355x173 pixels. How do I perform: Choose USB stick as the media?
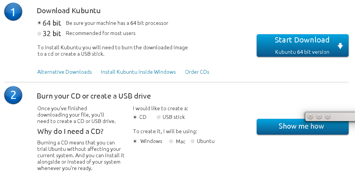point(158,117)
